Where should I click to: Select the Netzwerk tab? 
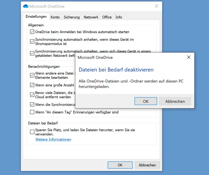pyautogui.click(x=91, y=17)
